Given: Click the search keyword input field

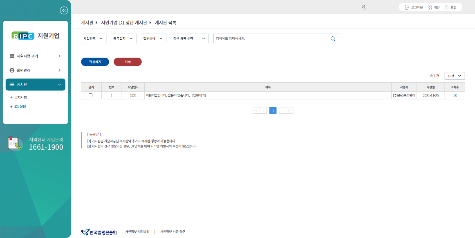Looking at the screenshot, I should [x=270, y=39].
